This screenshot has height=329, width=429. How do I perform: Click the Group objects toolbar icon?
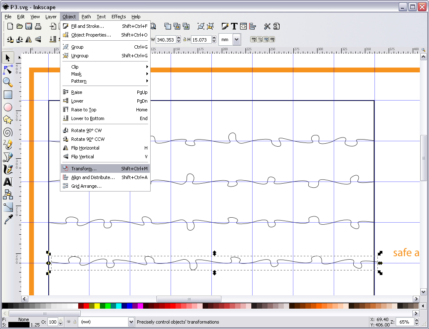[x=201, y=26]
